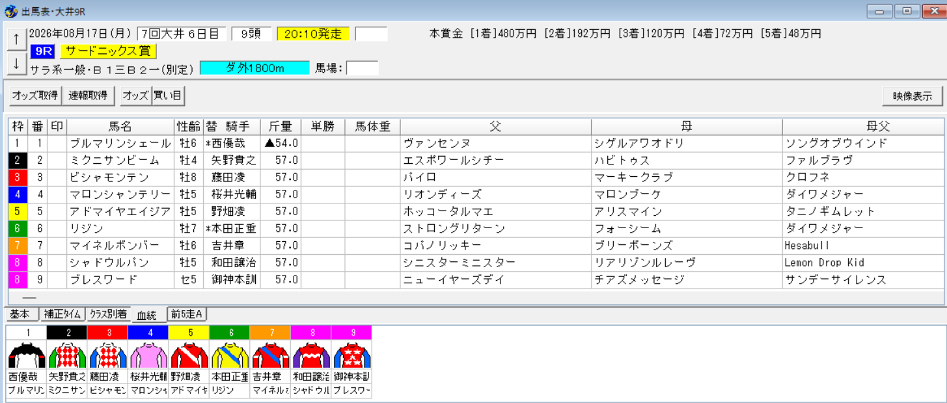
Task: Click the 父 column header
Action: coord(496,127)
